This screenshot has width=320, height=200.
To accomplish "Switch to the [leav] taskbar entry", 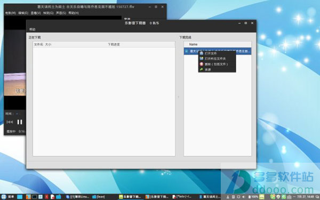I will 98,197.
